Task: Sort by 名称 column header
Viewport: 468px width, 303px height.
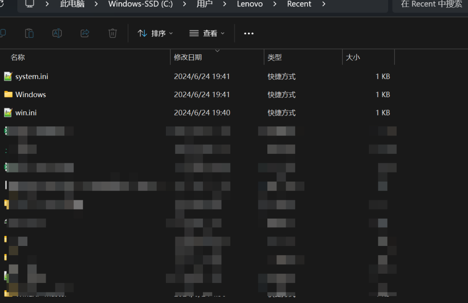Action: pyautogui.click(x=18, y=57)
